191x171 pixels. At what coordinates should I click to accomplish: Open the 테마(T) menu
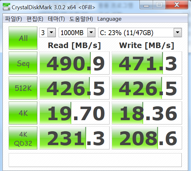pyautogui.click(x=56, y=19)
